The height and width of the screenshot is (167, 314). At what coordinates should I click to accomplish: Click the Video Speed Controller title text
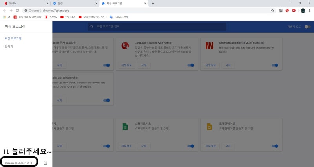point(65,78)
